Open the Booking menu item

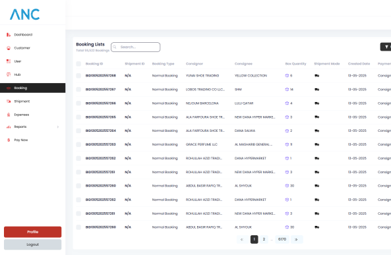tap(33, 88)
